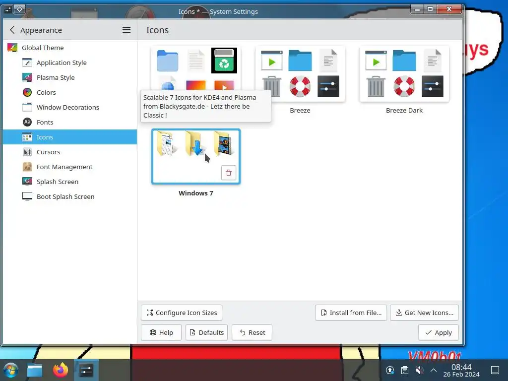Open Colors page
The width and height of the screenshot is (508, 381).
click(69, 92)
